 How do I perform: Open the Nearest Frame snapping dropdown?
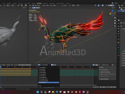click(107, 65)
